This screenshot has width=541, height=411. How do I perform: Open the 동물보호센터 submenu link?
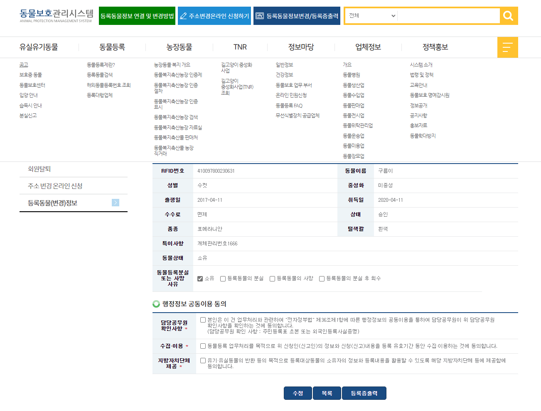coord(32,85)
